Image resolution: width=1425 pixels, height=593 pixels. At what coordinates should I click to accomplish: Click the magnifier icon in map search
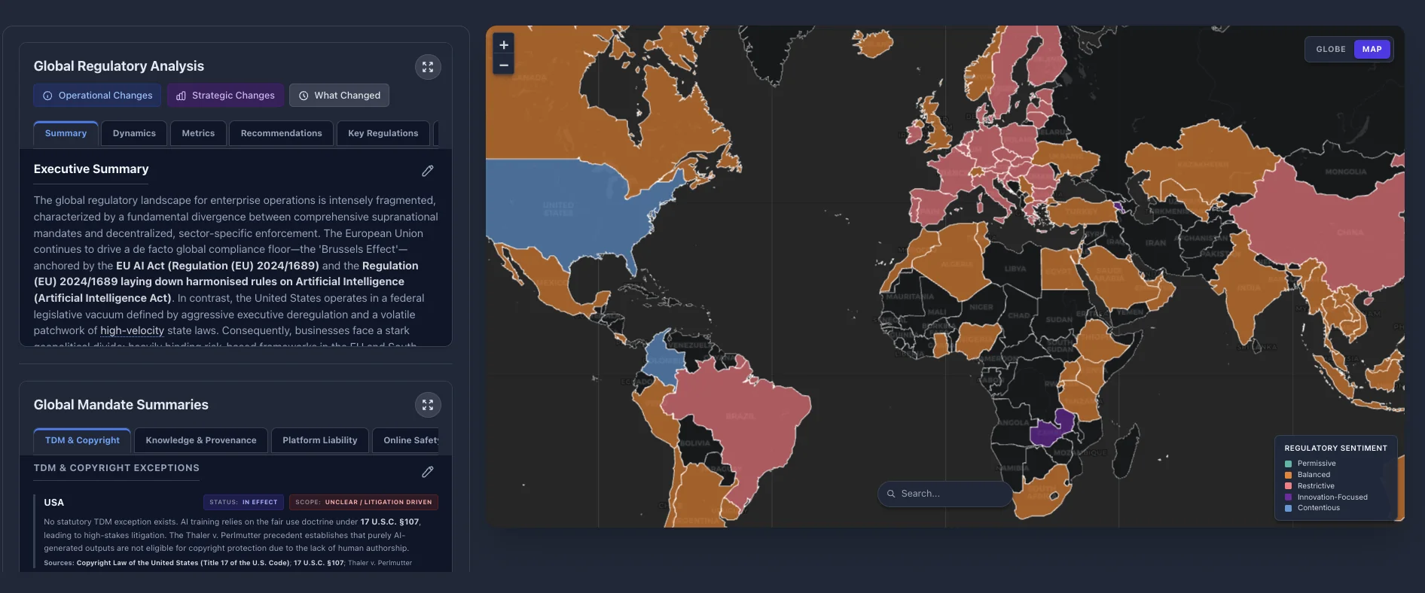pos(891,494)
